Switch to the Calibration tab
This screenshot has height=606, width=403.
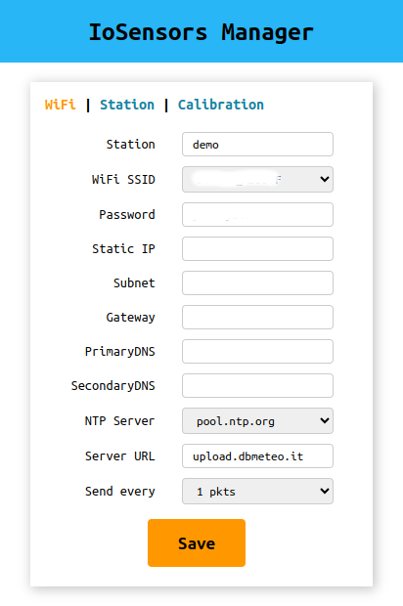click(221, 105)
